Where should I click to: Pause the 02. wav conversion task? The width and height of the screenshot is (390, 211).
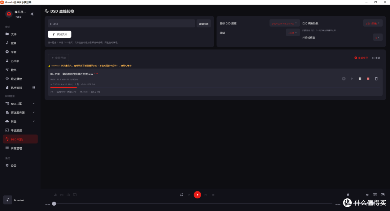tap(360, 79)
